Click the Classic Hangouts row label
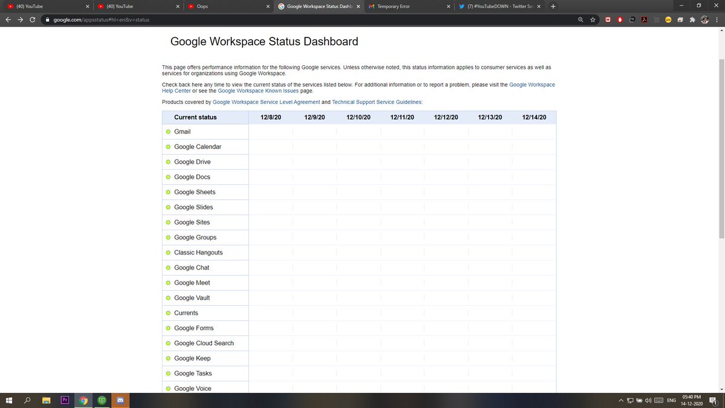Viewport: 725px width, 408px height. tap(198, 253)
